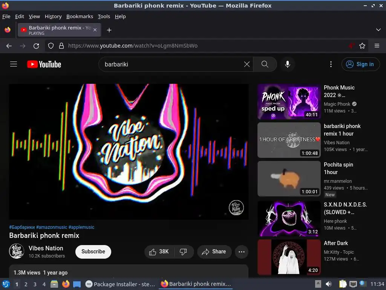Open the #Барбарики hashtag link
This screenshot has width=386, height=290.
tap(22, 227)
